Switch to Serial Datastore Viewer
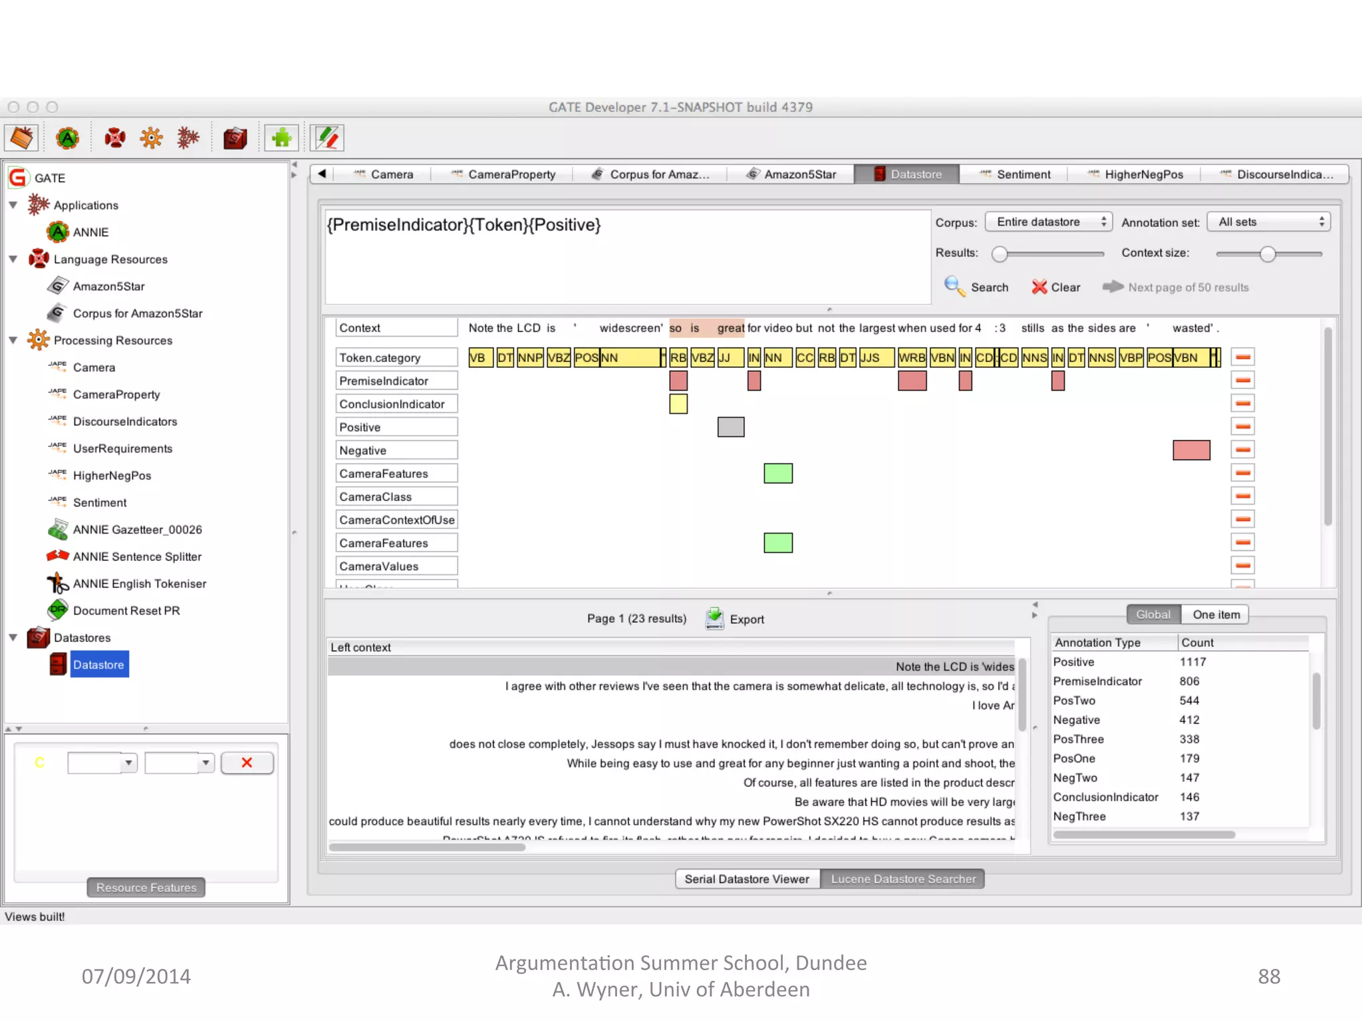Screen dimensions: 1362x1022 (x=747, y=879)
